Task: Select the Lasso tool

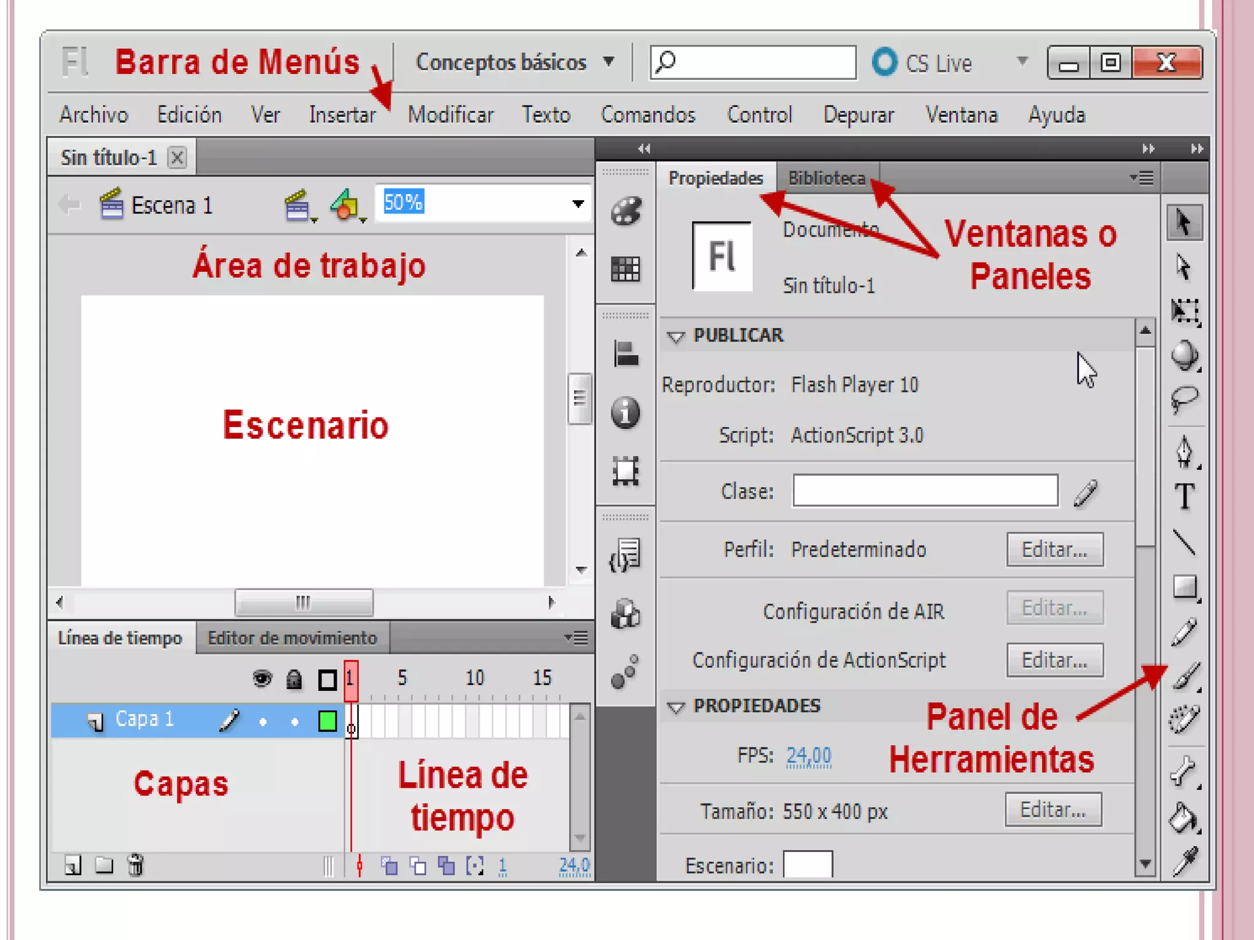Action: (1185, 399)
